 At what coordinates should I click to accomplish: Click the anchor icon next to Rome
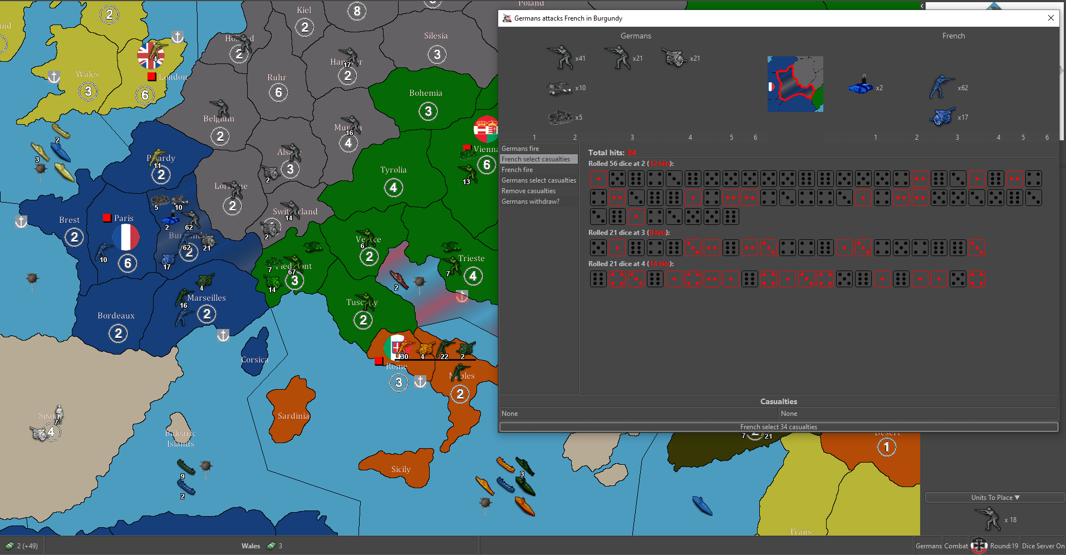click(420, 382)
